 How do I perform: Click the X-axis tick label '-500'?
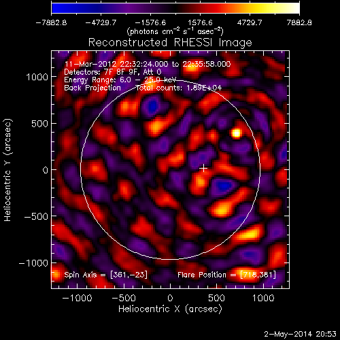pos(124,298)
